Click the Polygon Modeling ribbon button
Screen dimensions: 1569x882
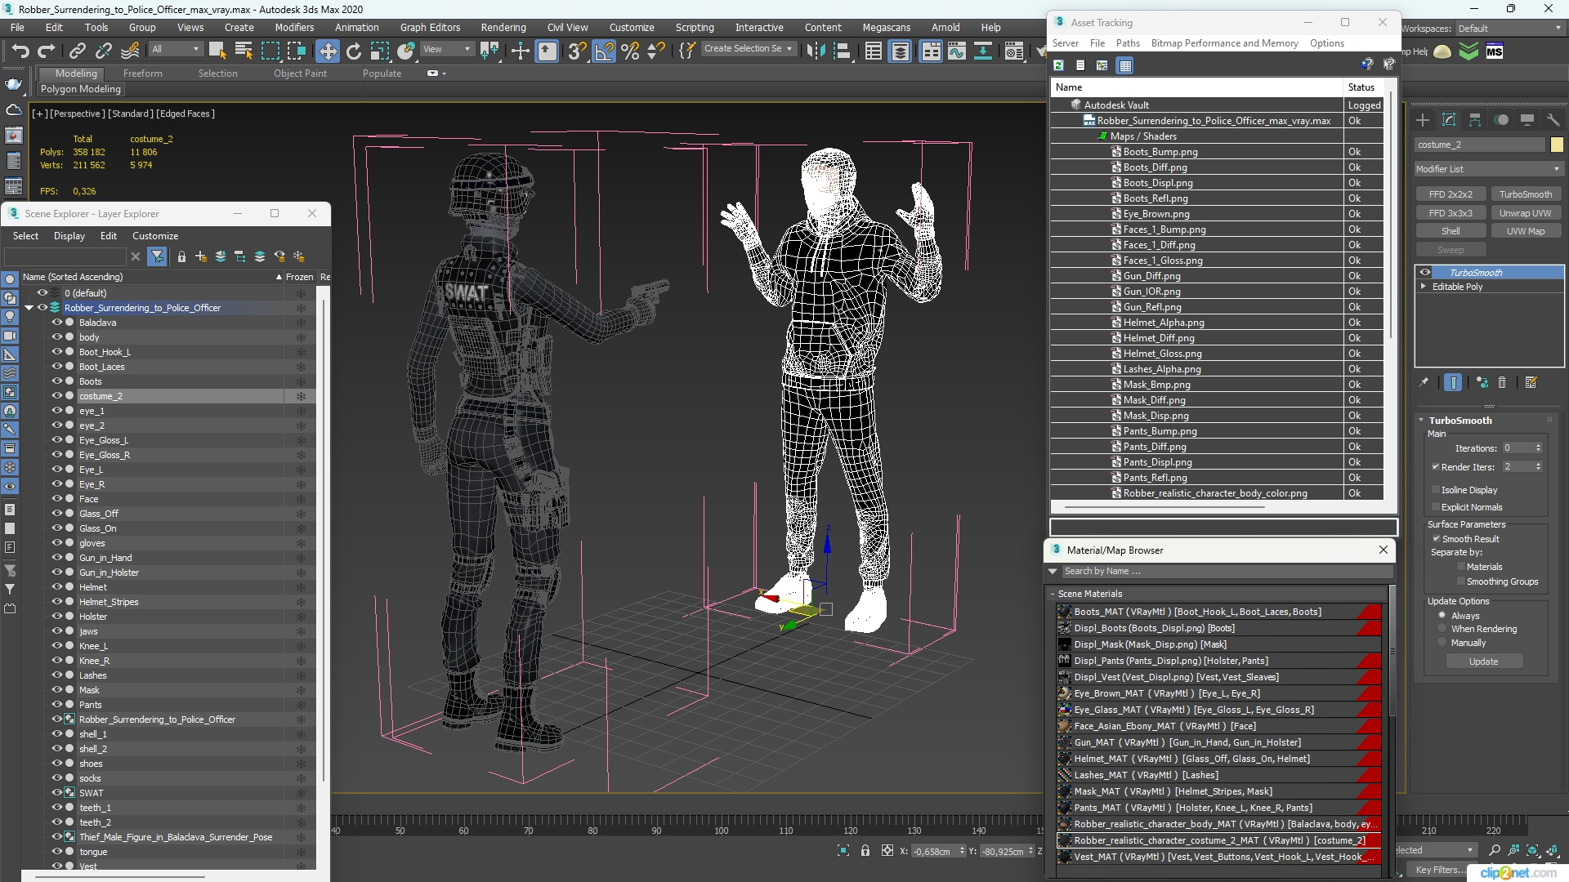(81, 89)
